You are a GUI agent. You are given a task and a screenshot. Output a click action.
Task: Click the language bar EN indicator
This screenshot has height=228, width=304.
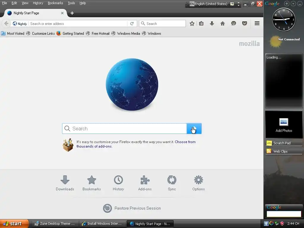(x=192, y=4)
